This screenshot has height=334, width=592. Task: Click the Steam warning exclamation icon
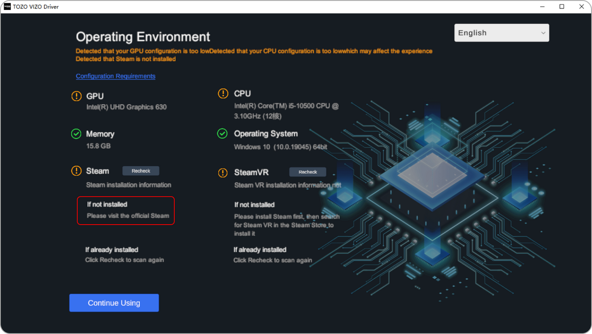coord(76,171)
